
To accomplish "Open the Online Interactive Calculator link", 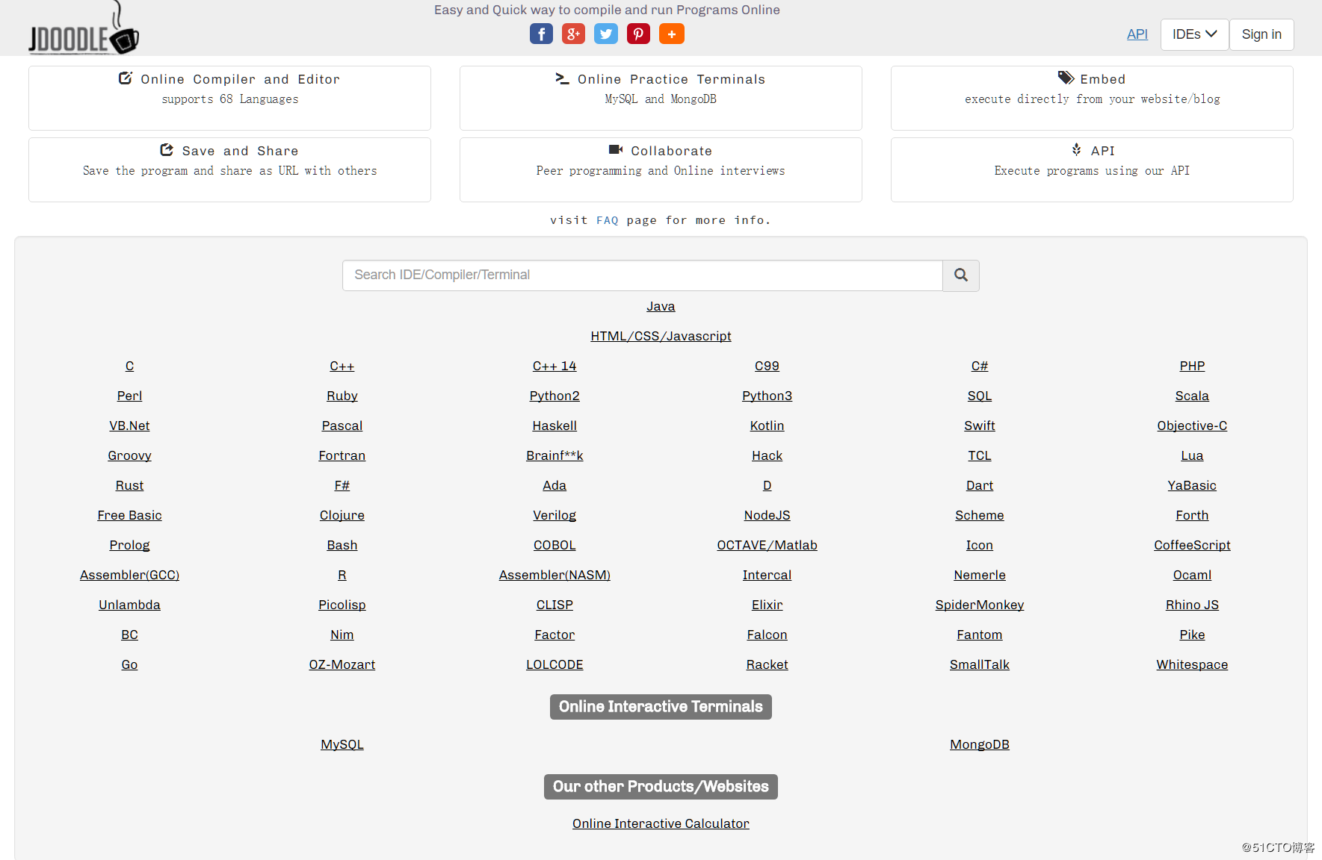I will coord(661,823).
